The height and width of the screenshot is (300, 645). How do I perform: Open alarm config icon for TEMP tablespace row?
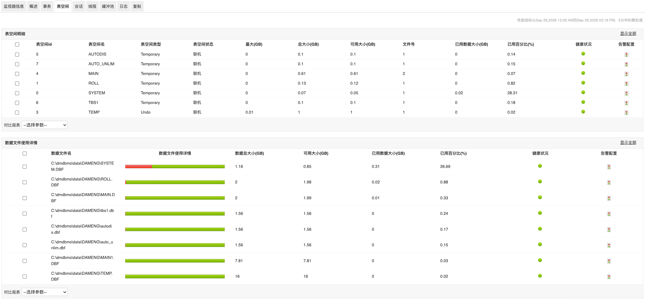[626, 113]
